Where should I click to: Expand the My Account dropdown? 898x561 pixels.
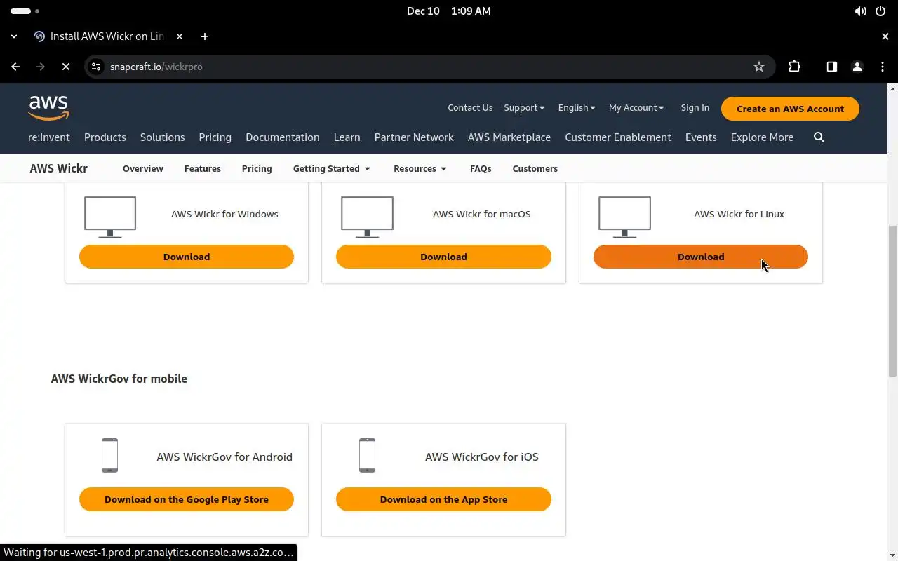(x=636, y=107)
